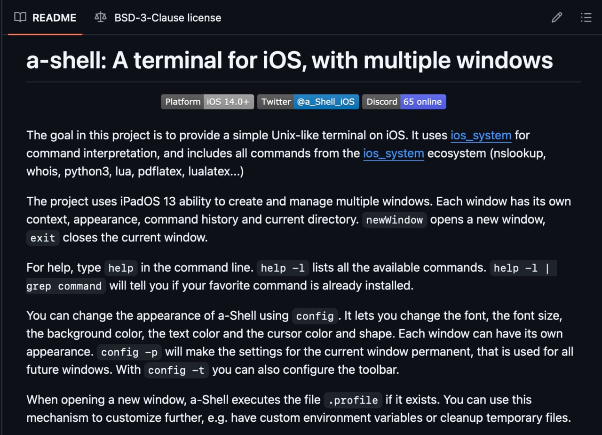This screenshot has height=435, width=602.
Task: Follow the ios_system link after 'It uses'
Action: coord(481,136)
